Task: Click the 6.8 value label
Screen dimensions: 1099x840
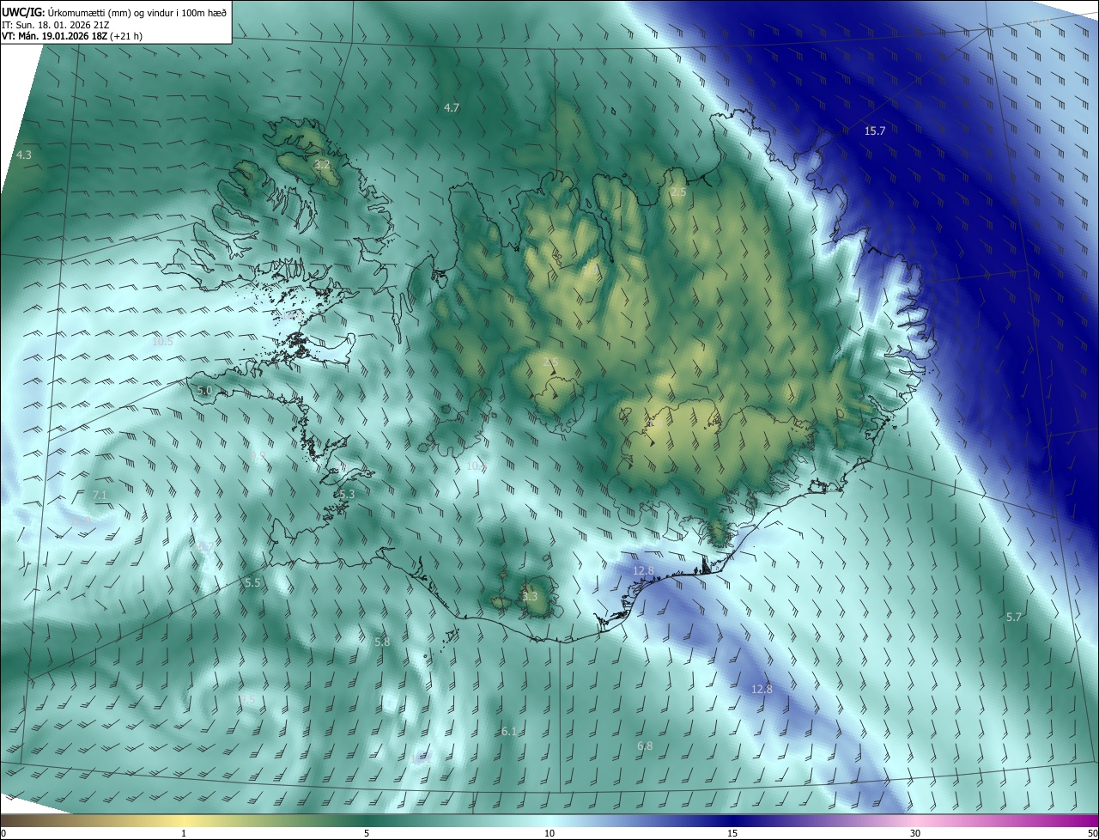Action: [645, 746]
